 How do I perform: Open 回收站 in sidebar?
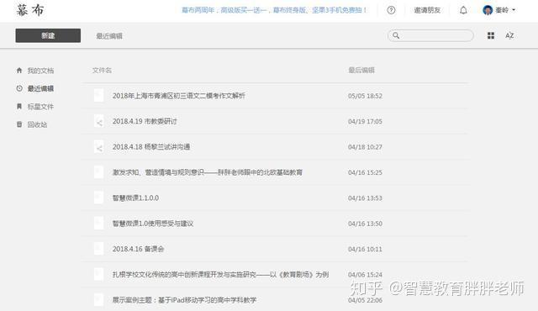click(37, 124)
